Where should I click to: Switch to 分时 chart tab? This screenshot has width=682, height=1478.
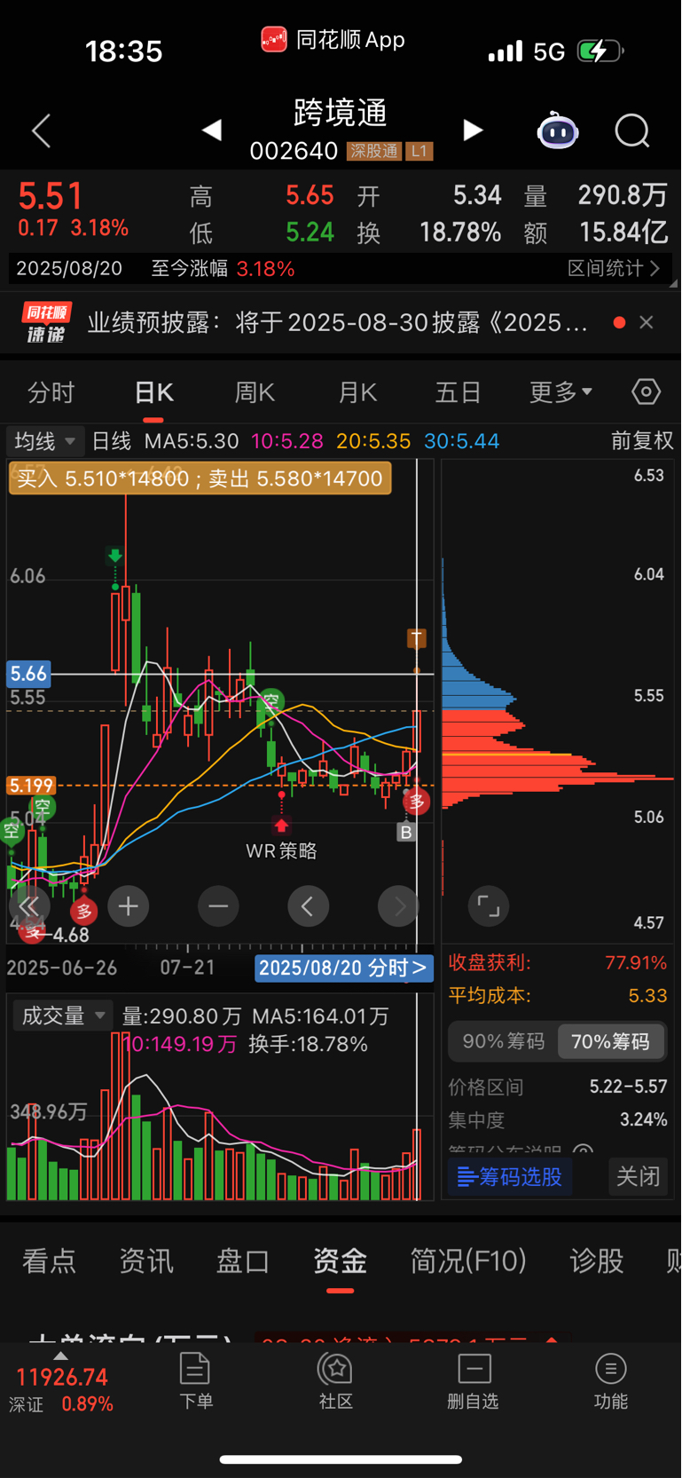[x=51, y=391]
